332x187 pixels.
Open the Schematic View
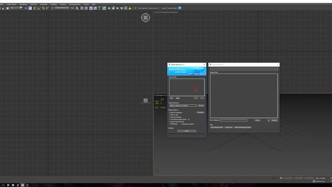click(99, 8)
